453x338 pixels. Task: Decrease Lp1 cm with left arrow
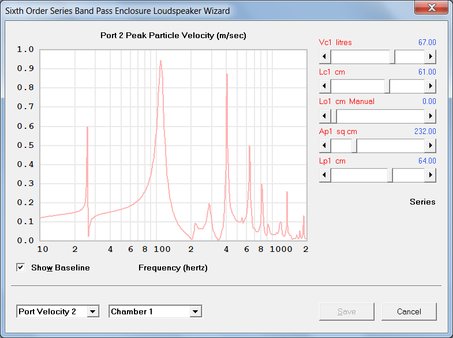(x=325, y=175)
